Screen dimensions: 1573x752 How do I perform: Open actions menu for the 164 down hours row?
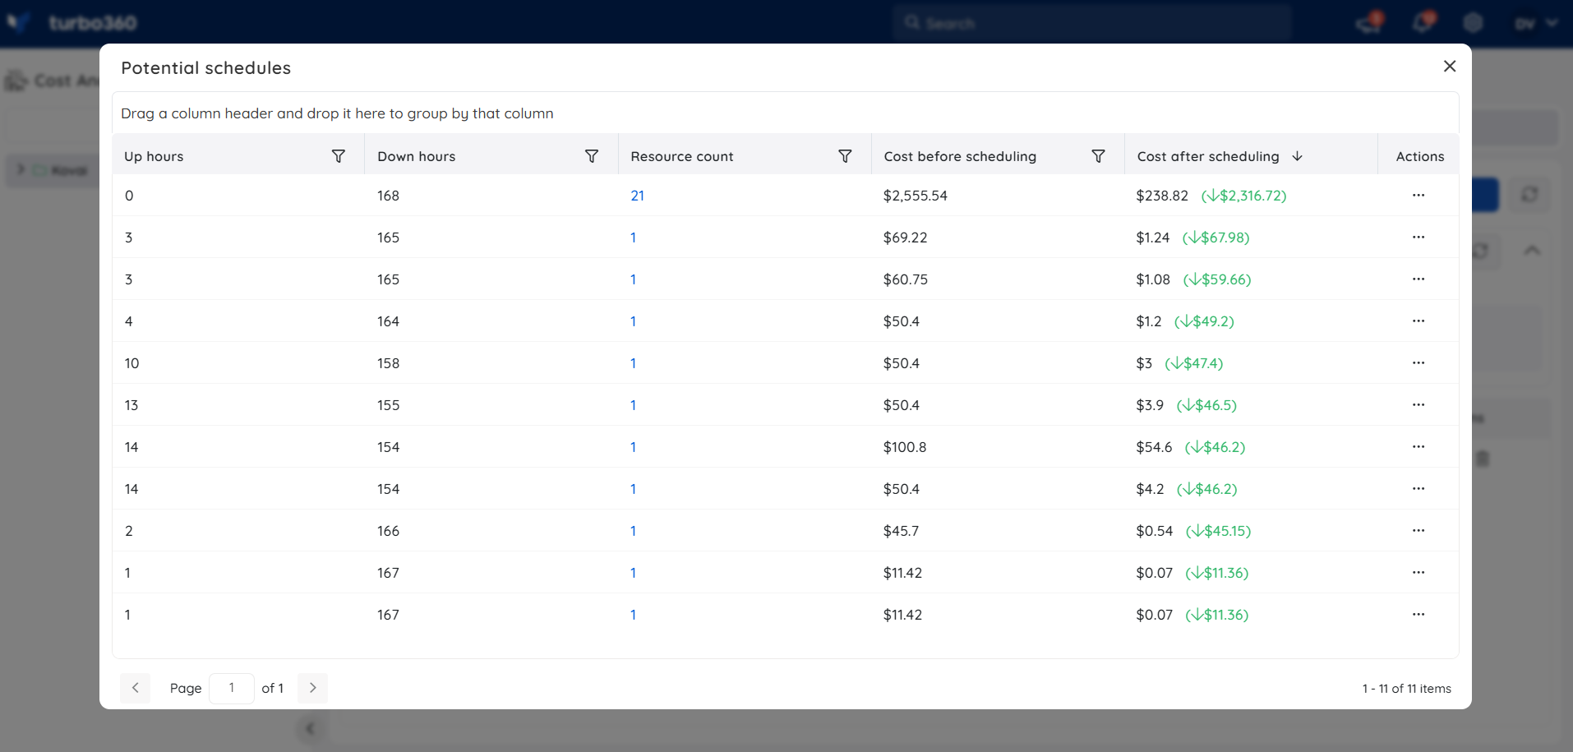[x=1418, y=321]
